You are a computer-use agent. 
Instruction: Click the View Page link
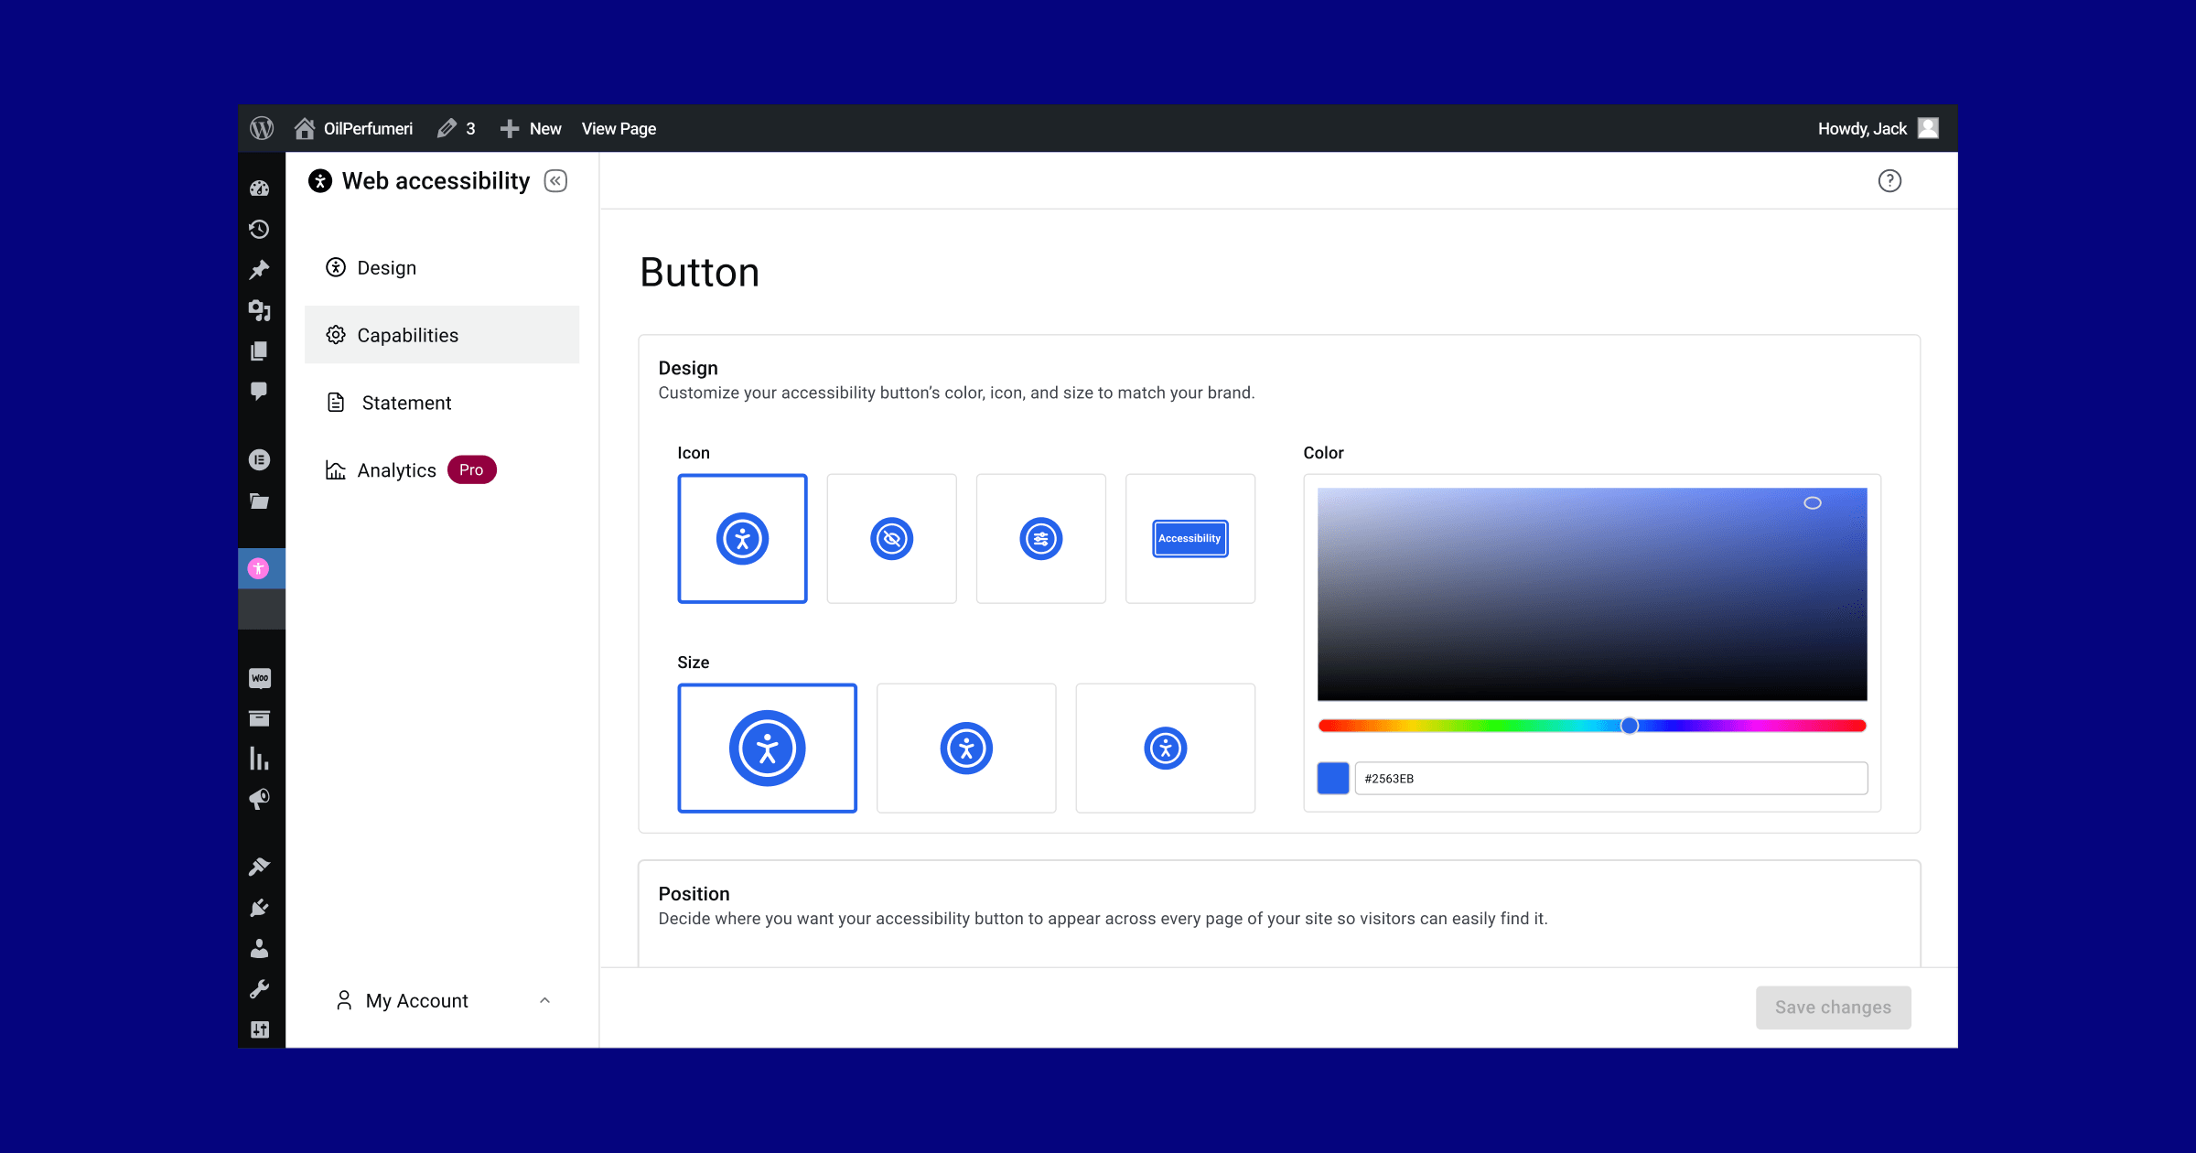619,128
